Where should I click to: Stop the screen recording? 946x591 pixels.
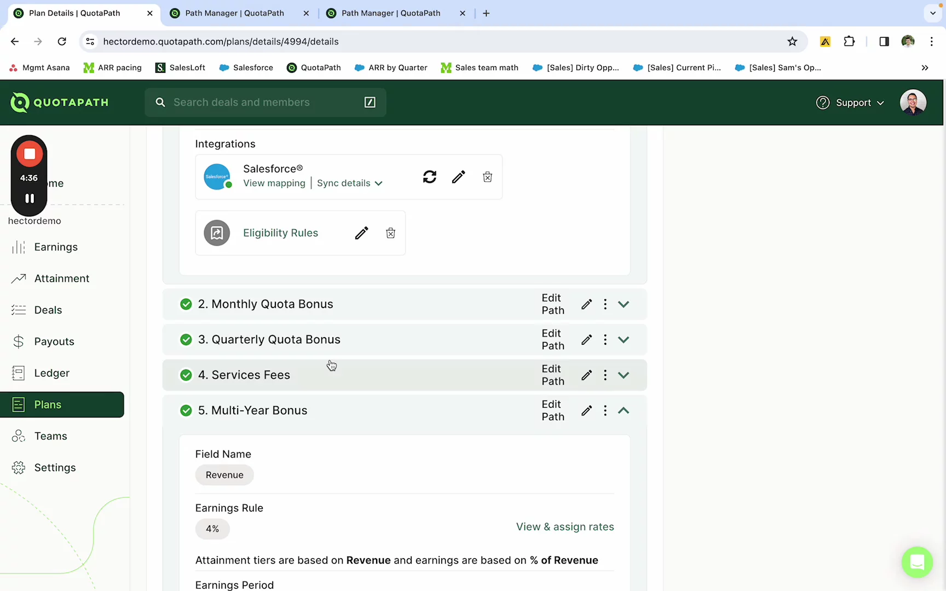point(30,154)
